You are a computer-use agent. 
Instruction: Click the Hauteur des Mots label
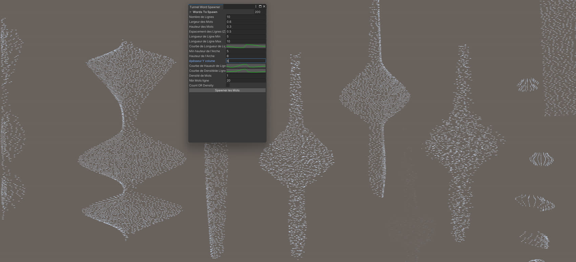[201, 26]
